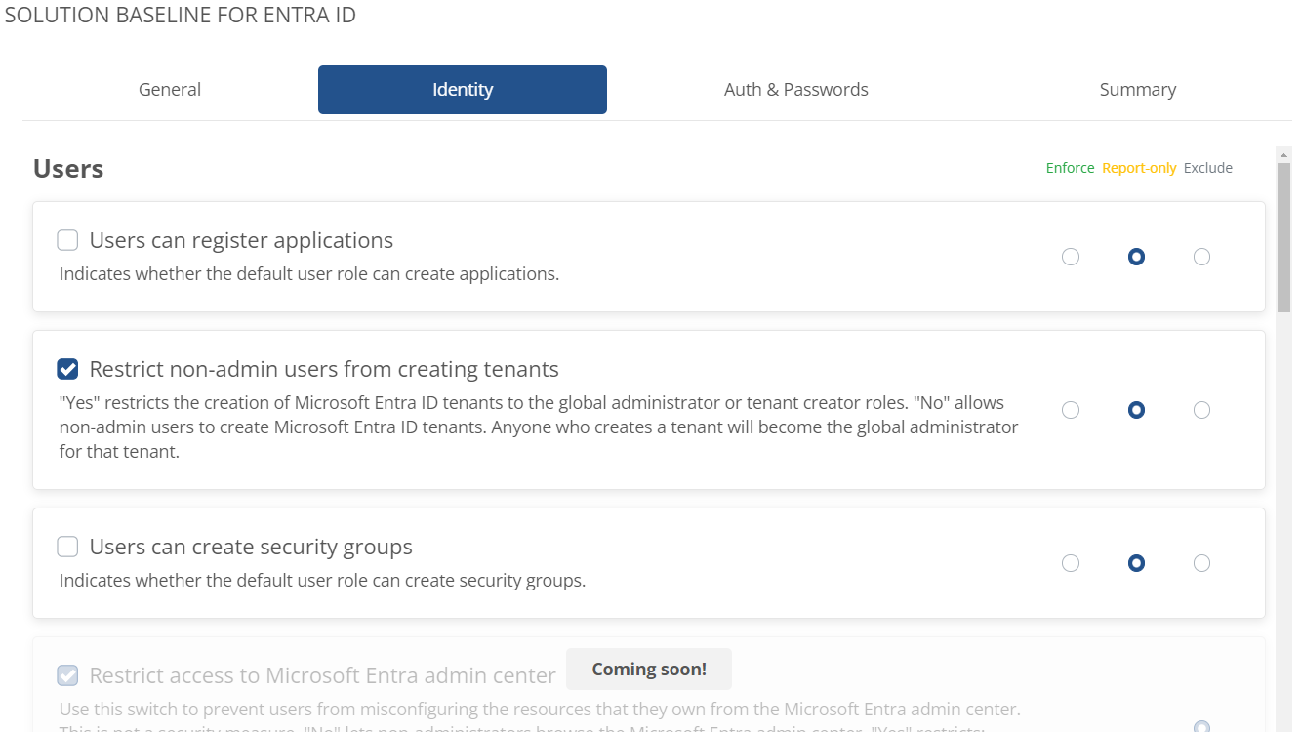This screenshot has width=1301, height=732.
Task: Select Report-only for 'Users can create security groups'
Action: pos(1136,563)
